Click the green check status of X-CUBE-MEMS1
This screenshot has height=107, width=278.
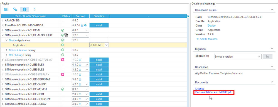click(x=63, y=89)
